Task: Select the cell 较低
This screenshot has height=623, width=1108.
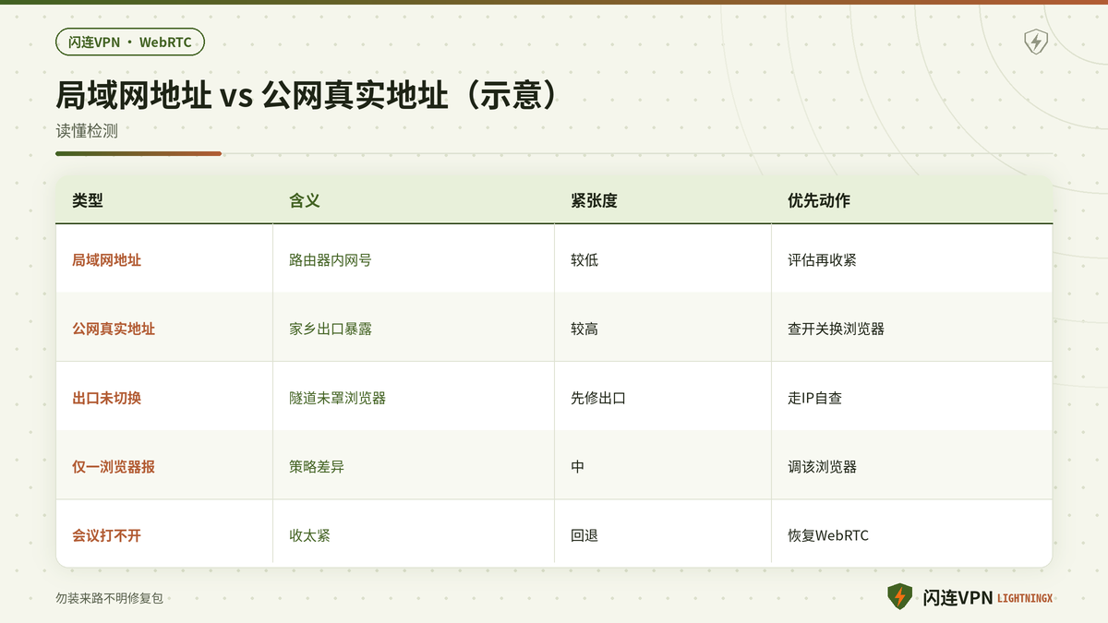Action: coord(584,260)
